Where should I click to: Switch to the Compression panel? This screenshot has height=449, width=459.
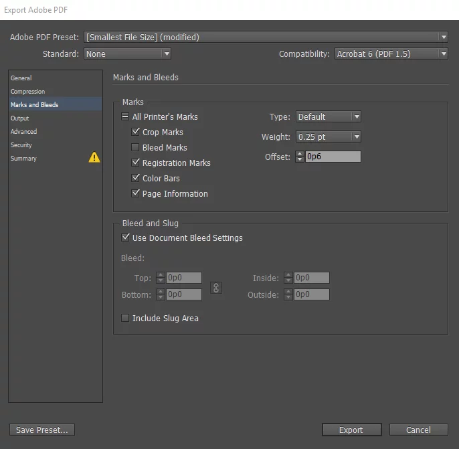pyautogui.click(x=56, y=91)
